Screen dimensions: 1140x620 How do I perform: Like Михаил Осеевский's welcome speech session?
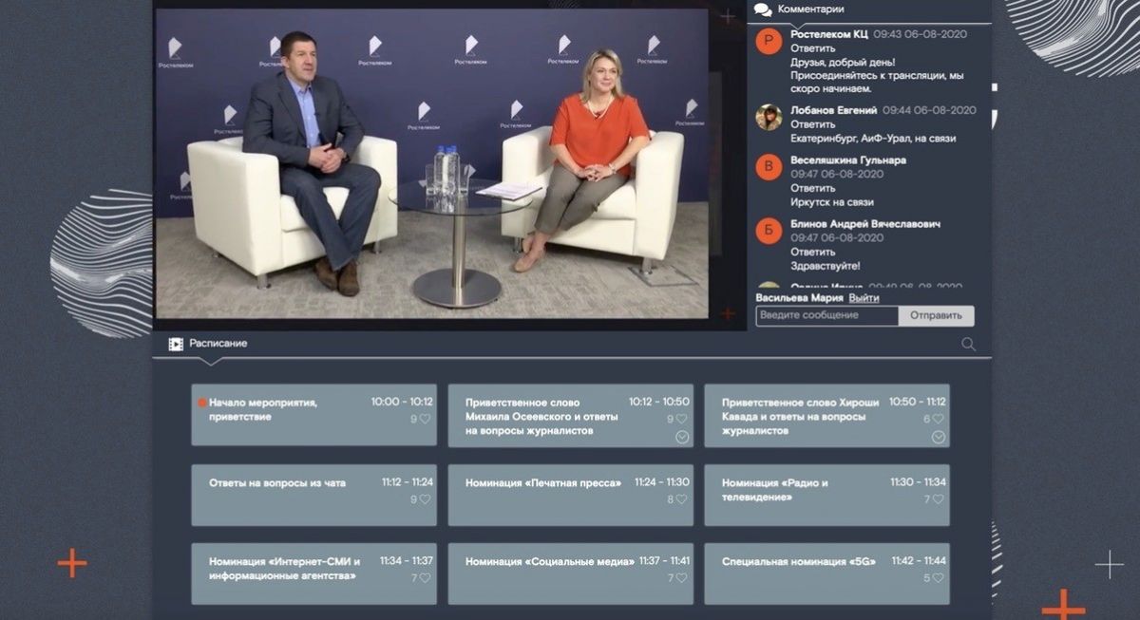click(682, 419)
